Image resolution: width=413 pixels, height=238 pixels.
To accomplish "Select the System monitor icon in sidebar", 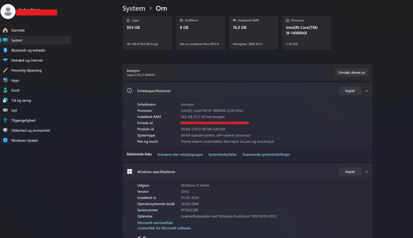I will (x=5, y=40).
